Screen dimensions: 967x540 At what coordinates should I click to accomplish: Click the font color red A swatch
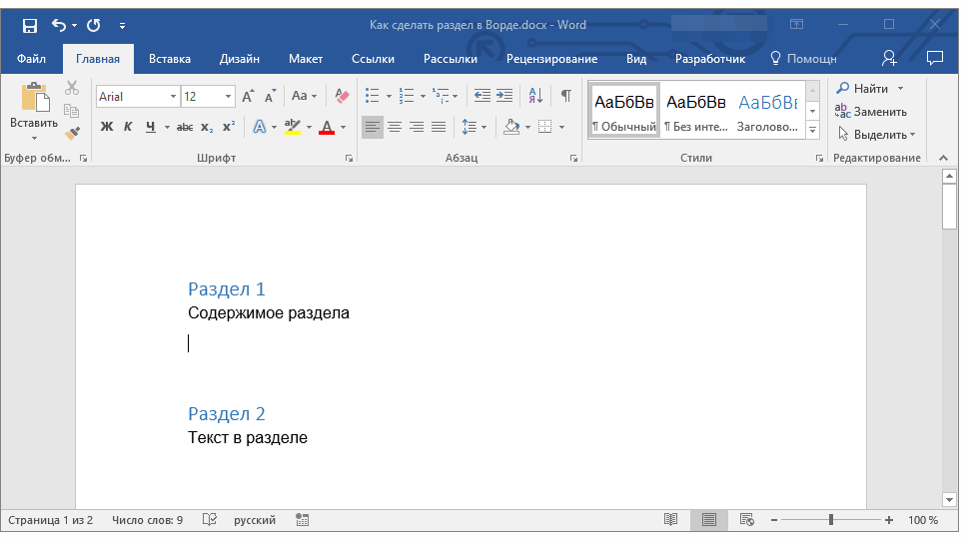coord(326,128)
